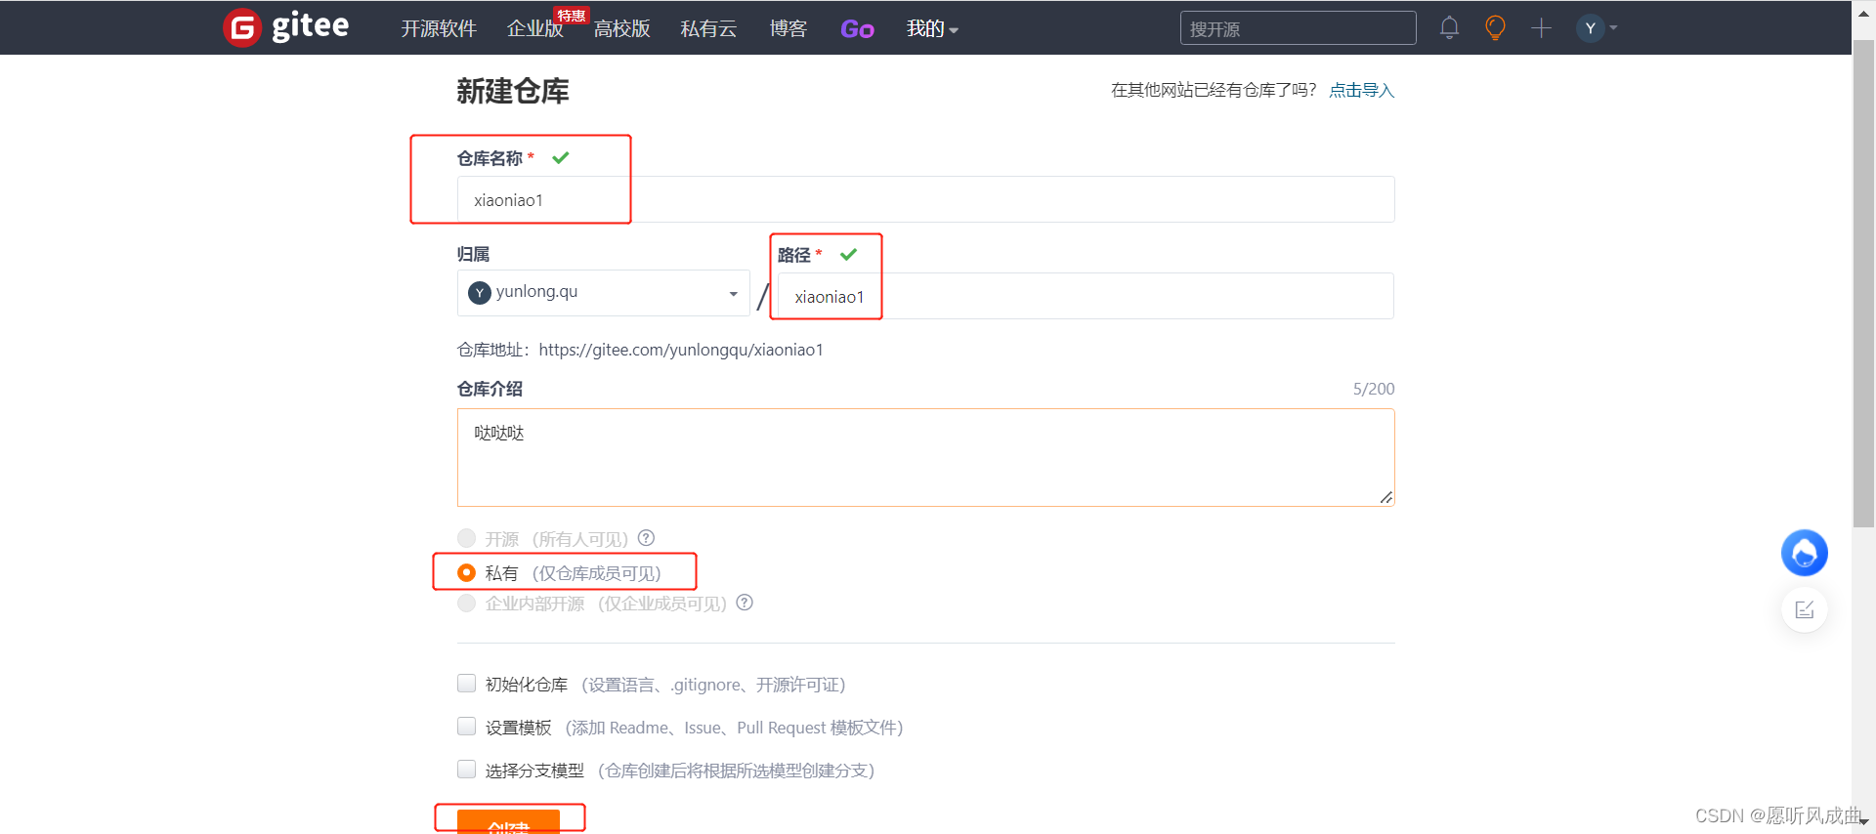Click the plus create-new icon
This screenshot has height=834, width=1876.
(1541, 28)
